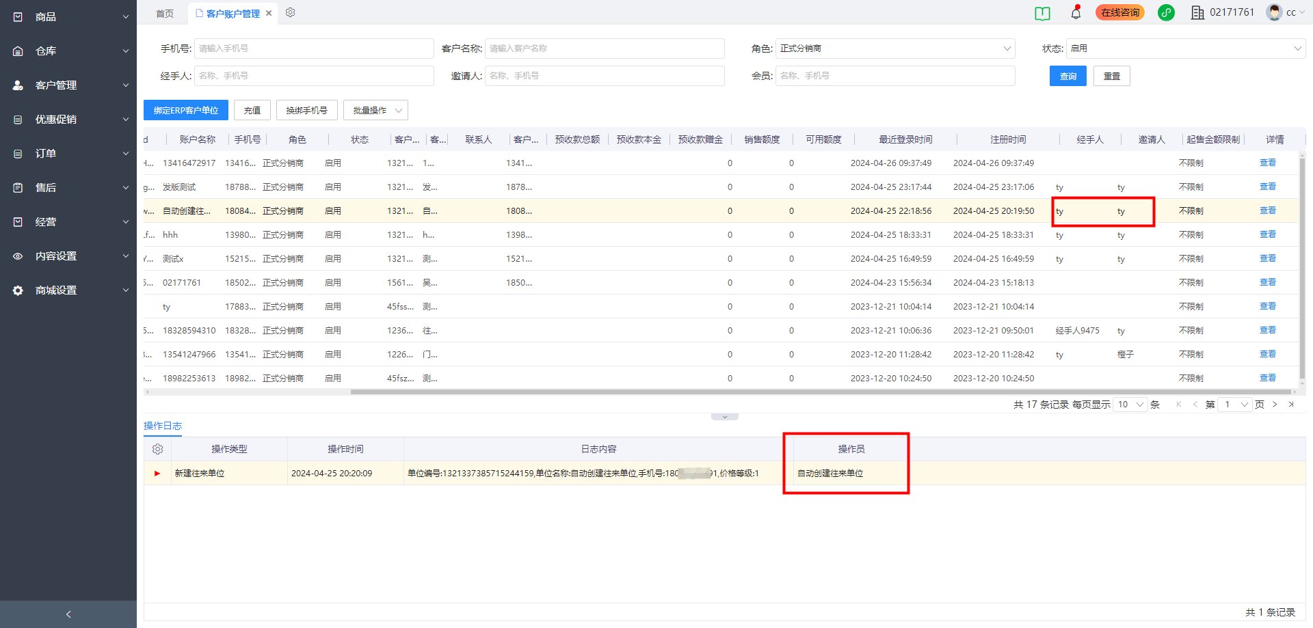Viewport: 1313px width, 628px height.
Task: Focus the 手机号 input field
Action: 314,49
